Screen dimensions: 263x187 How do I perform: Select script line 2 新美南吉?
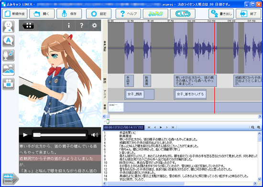tap(125, 136)
